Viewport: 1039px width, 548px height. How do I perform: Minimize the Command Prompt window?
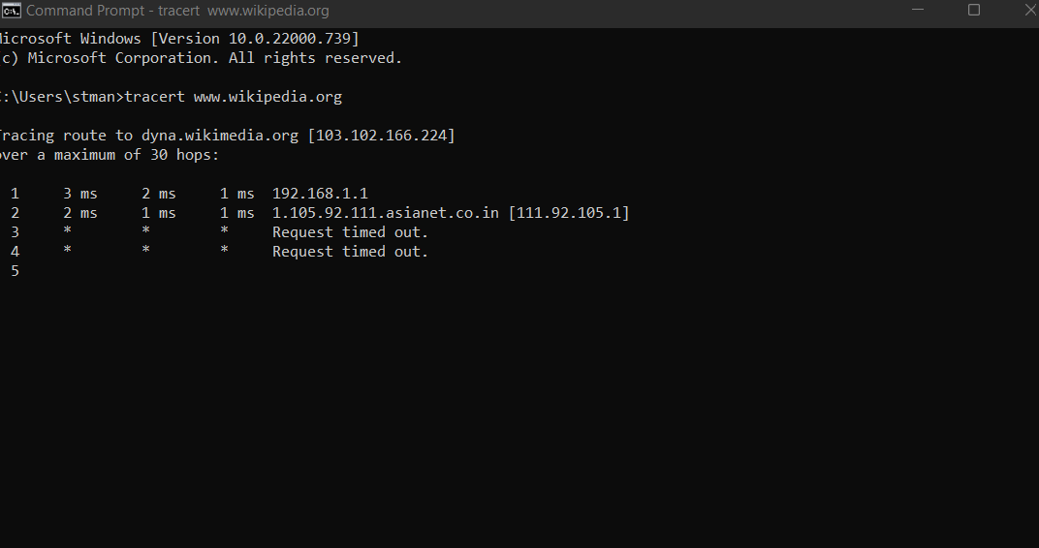(918, 10)
